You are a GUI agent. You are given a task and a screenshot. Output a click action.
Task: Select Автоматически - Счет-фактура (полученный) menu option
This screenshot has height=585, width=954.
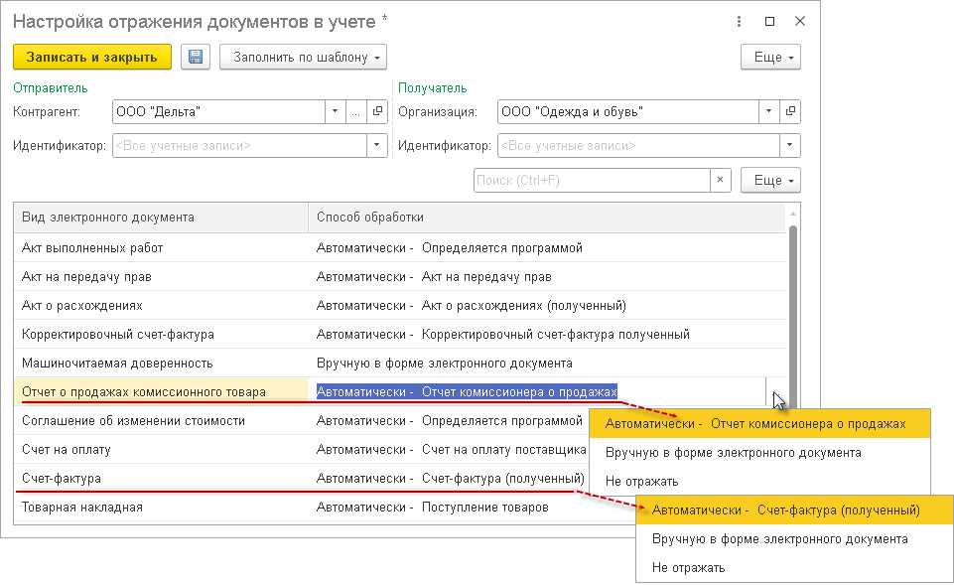(786, 511)
